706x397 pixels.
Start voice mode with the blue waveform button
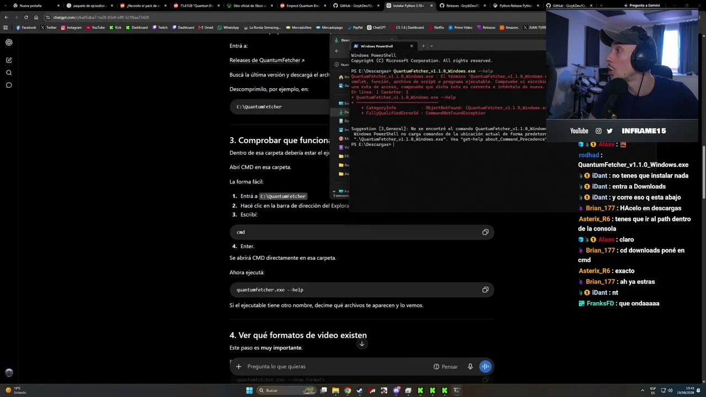(485, 366)
